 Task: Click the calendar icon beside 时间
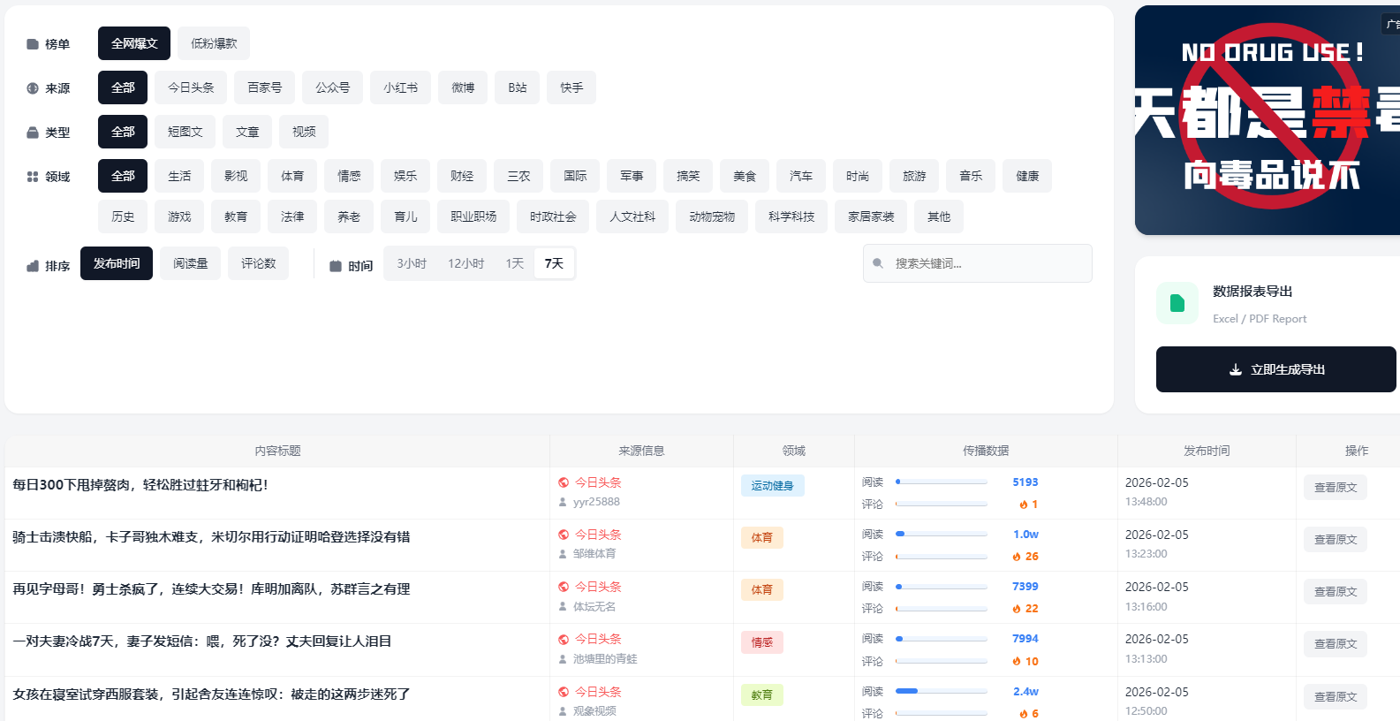(x=336, y=266)
